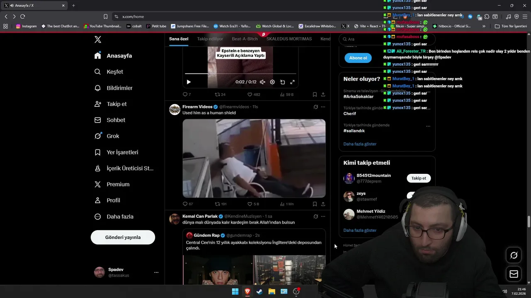Switch to the SKALEDUS MORTIMAS tab

(289, 39)
